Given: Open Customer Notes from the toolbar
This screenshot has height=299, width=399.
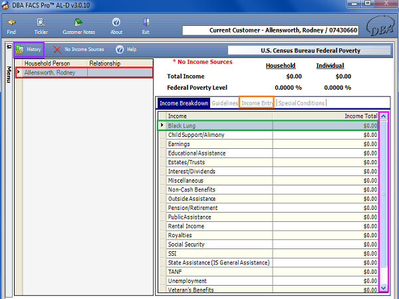Looking at the screenshot, I should [x=78, y=27].
